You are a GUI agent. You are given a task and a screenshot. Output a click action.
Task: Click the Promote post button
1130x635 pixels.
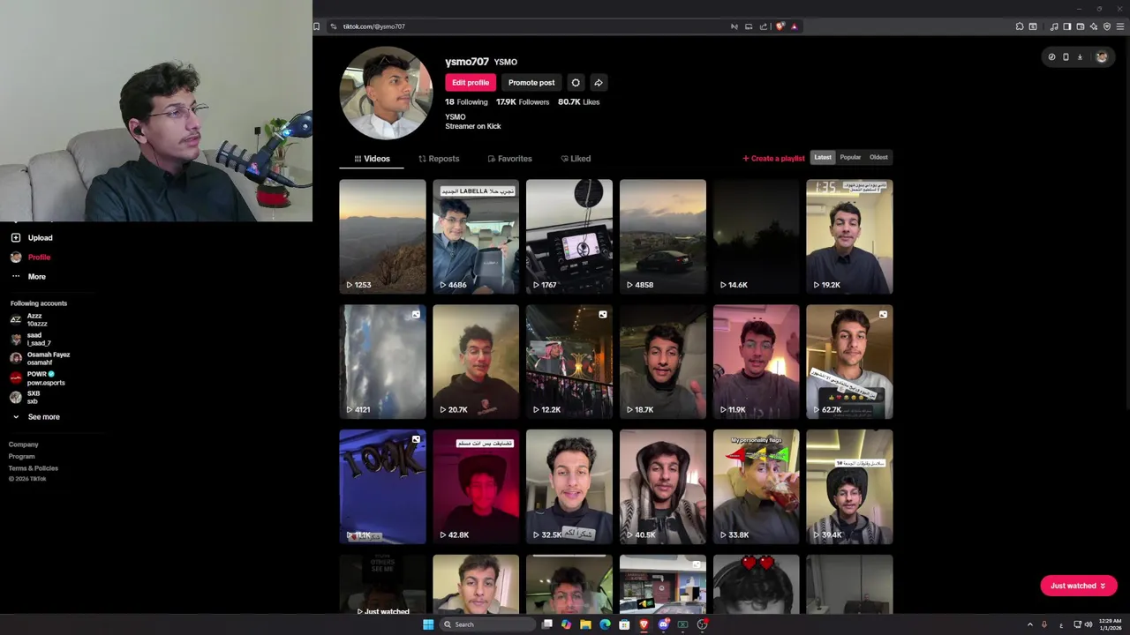(531, 83)
